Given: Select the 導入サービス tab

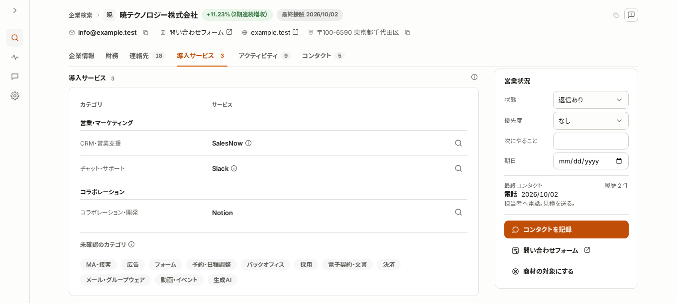Looking at the screenshot, I should point(202,56).
